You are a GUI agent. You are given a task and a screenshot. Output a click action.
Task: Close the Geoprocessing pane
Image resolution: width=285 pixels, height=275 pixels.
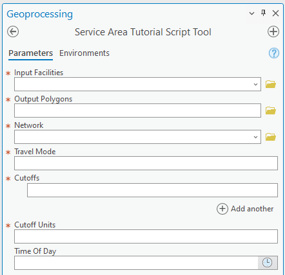tap(275, 13)
